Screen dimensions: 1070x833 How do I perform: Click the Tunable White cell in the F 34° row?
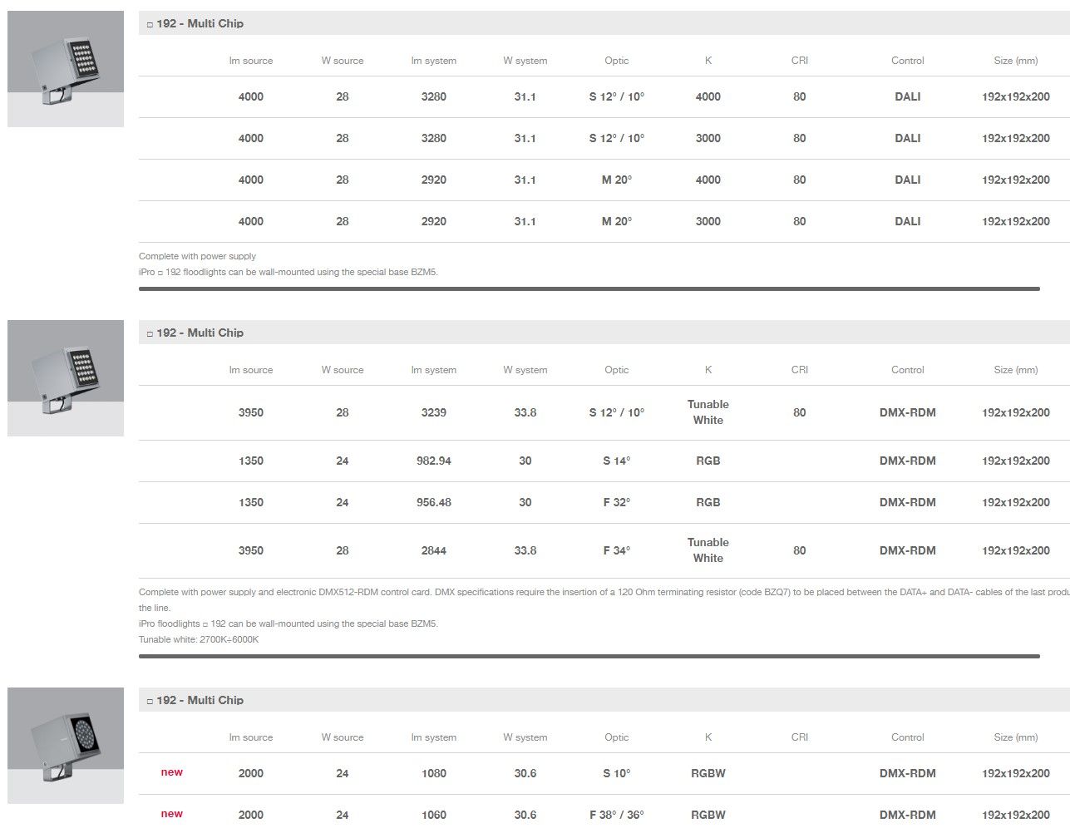pyautogui.click(x=708, y=550)
